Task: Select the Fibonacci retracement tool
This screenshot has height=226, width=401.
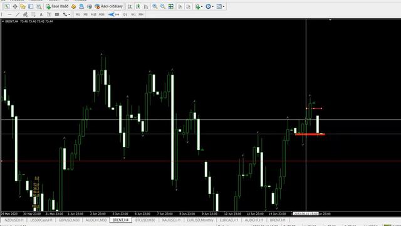Action: point(33,14)
